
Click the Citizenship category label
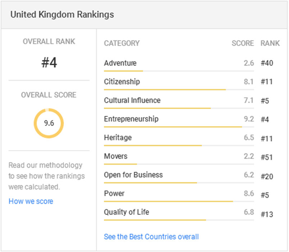point(122,82)
